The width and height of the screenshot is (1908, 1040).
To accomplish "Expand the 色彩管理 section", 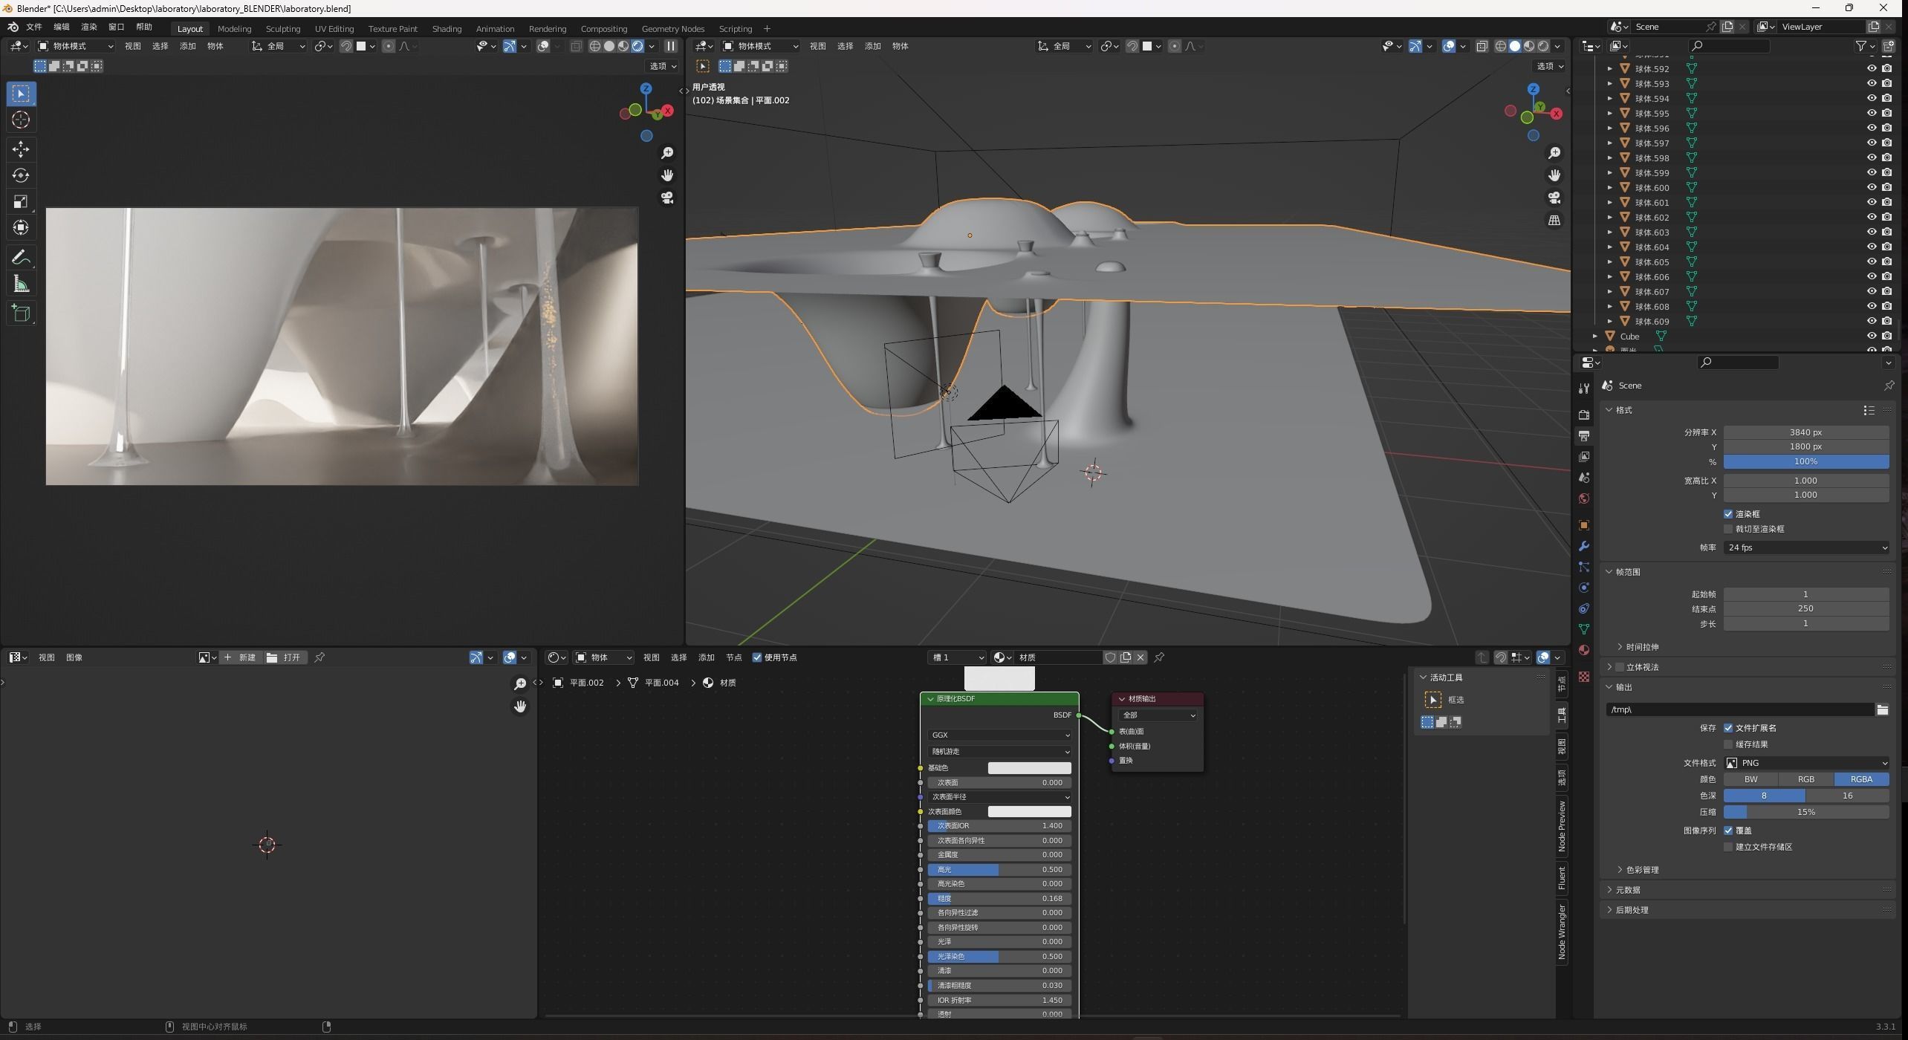I will tap(1641, 870).
